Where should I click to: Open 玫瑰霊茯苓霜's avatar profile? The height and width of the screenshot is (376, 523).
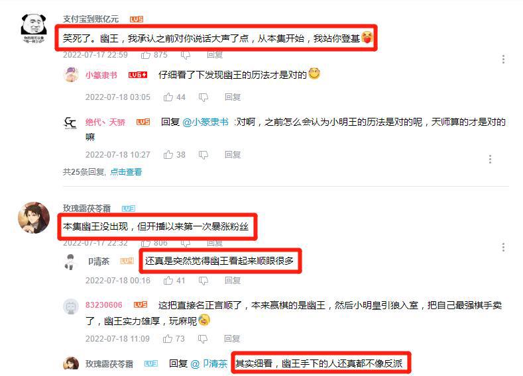[x=34, y=218]
